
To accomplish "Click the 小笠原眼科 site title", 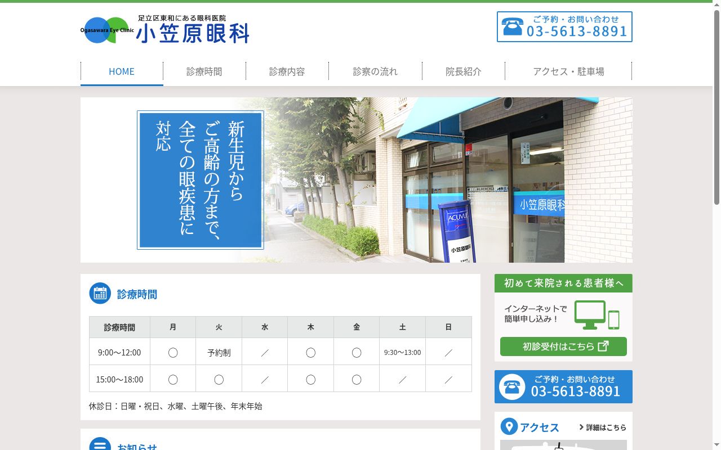I will (x=193, y=34).
